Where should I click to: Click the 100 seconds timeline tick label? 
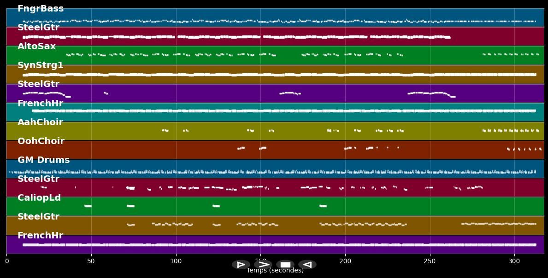(x=176, y=261)
